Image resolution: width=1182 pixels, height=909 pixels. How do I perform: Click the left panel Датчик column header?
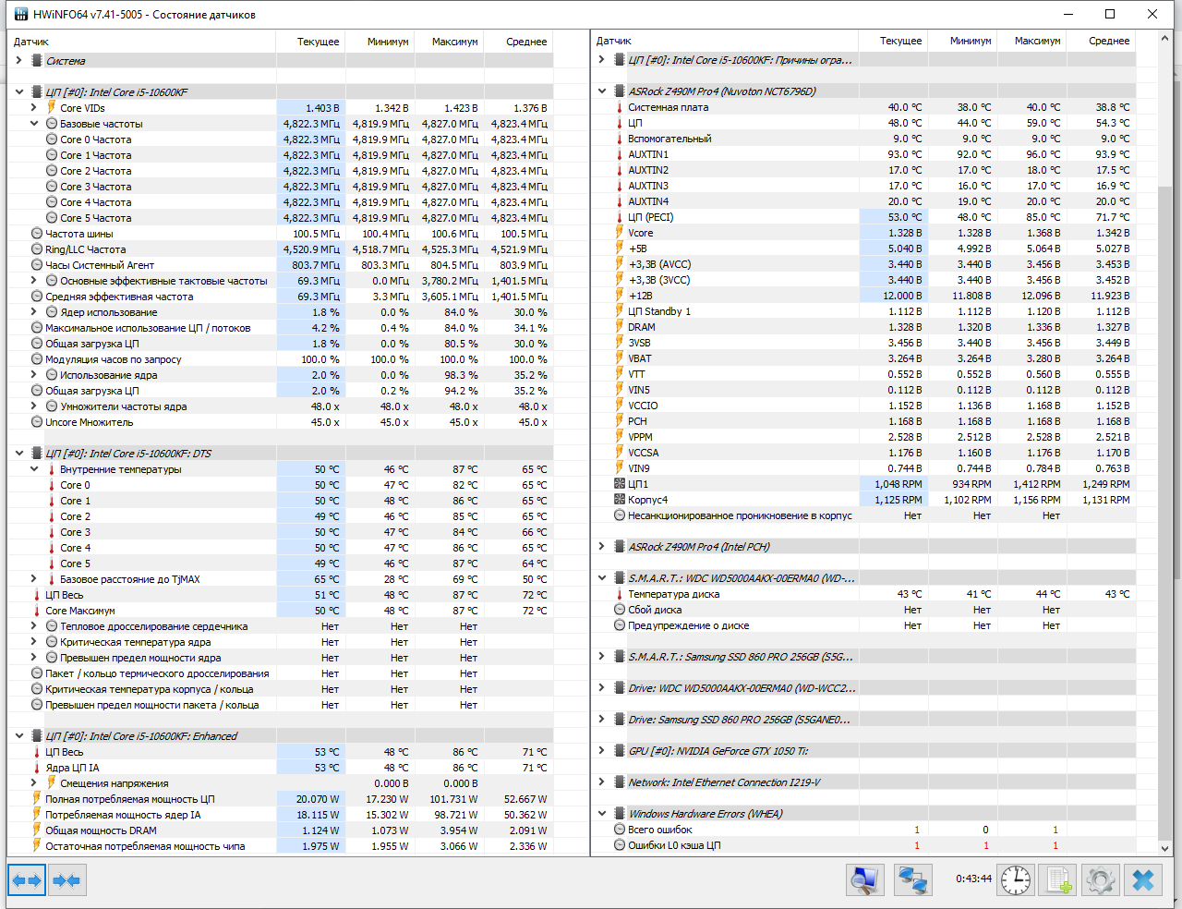142,42
